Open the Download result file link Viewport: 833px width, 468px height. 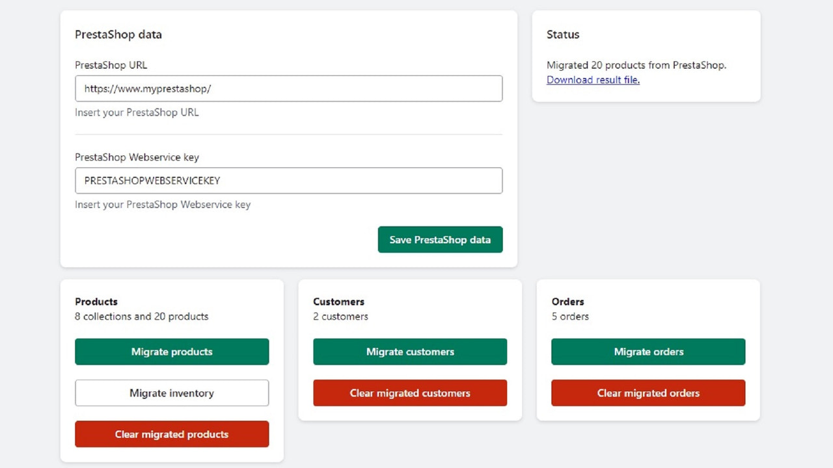pos(593,80)
